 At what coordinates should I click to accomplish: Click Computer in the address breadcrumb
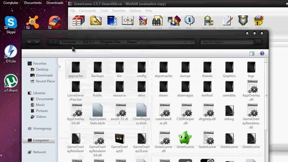point(68,42)
